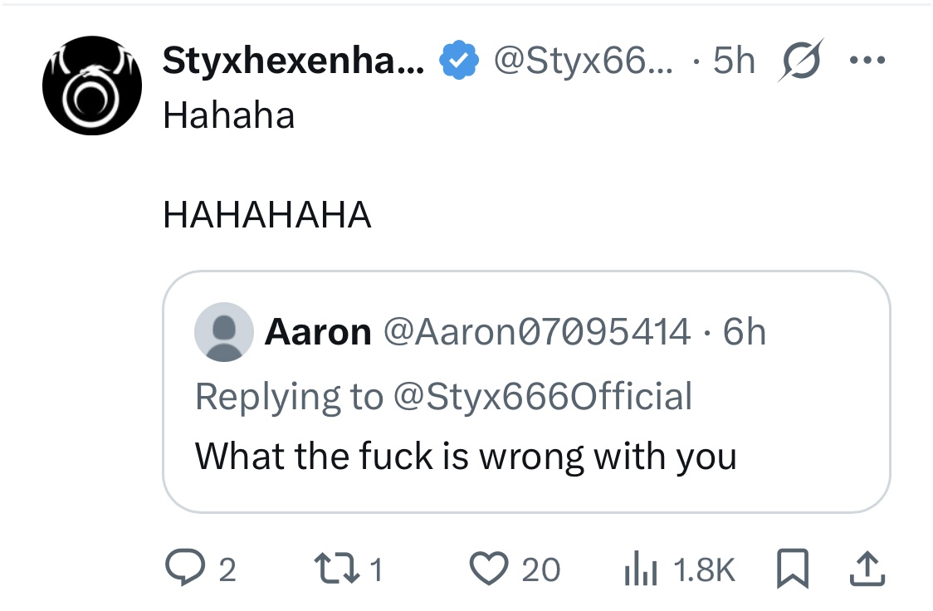Image resolution: width=933 pixels, height=611 pixels.
Task: Open Styxhexenhammer's black dragon profile avatar
Action: [x=92, y=86]
